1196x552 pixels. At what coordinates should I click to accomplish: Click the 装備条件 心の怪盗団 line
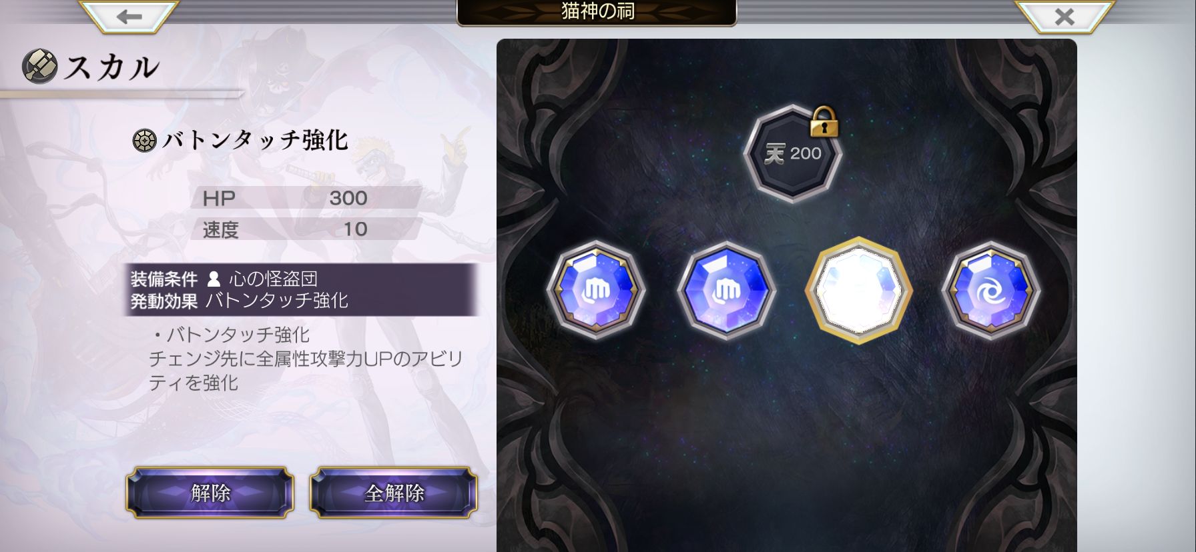point(224,279)
